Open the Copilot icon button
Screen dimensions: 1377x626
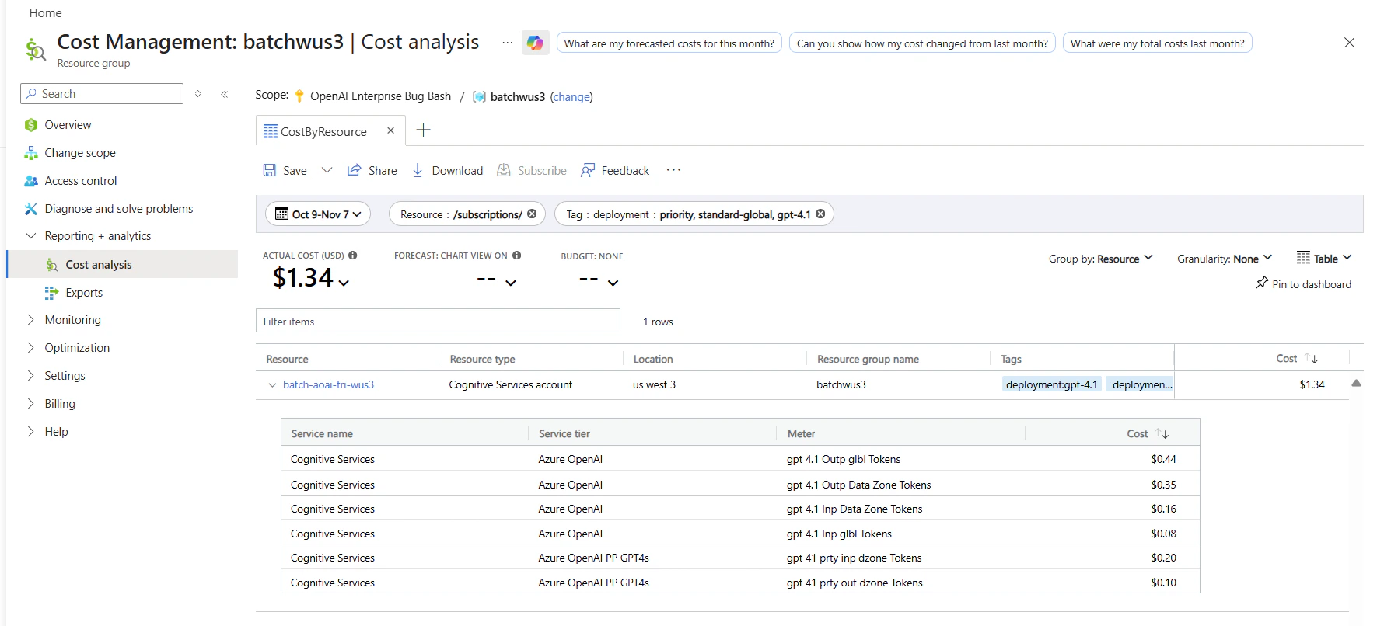point(535,43)
